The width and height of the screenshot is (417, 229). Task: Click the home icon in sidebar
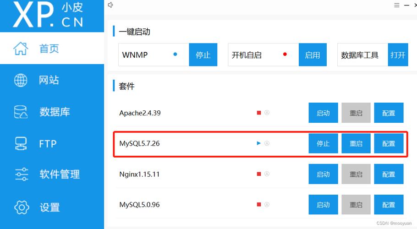click(x=21, y=49)
